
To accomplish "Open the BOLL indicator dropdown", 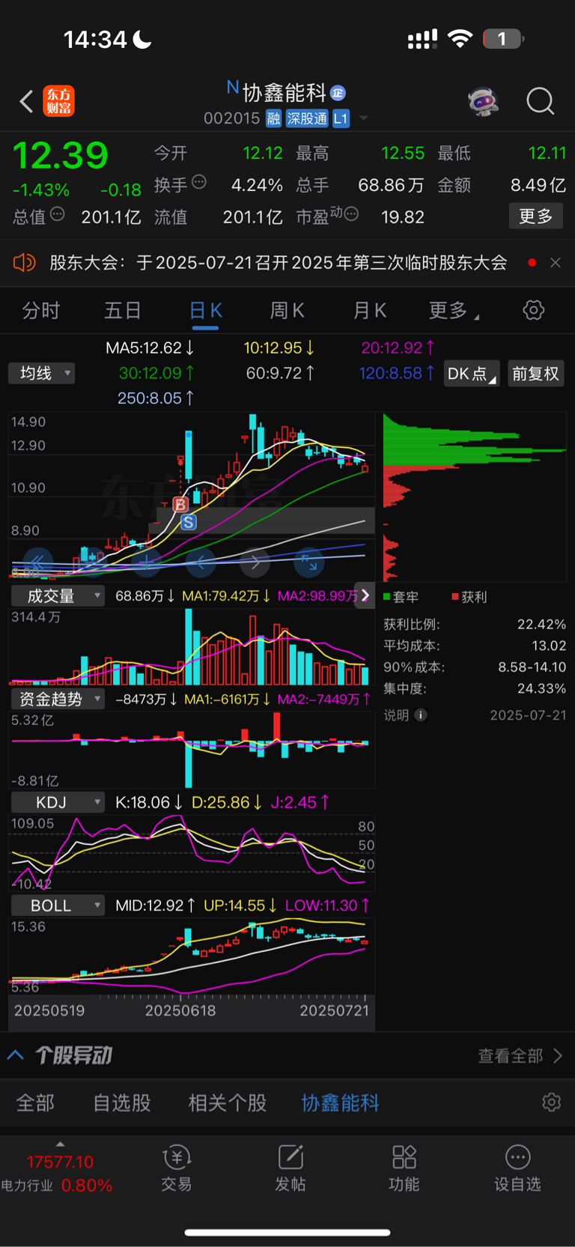I will pos(58,905).
